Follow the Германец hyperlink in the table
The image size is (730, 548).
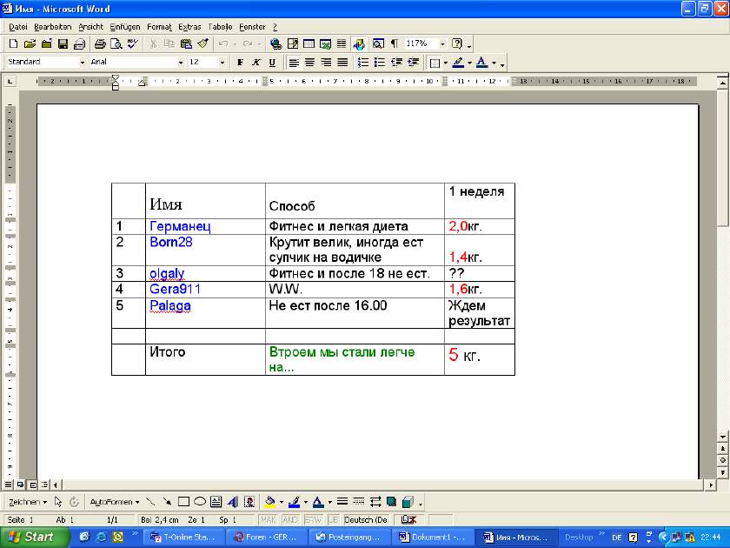pos(180,226)
